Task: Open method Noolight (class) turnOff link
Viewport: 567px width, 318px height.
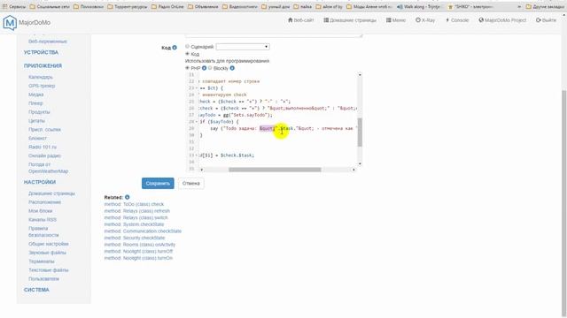Action: (138, 251)
